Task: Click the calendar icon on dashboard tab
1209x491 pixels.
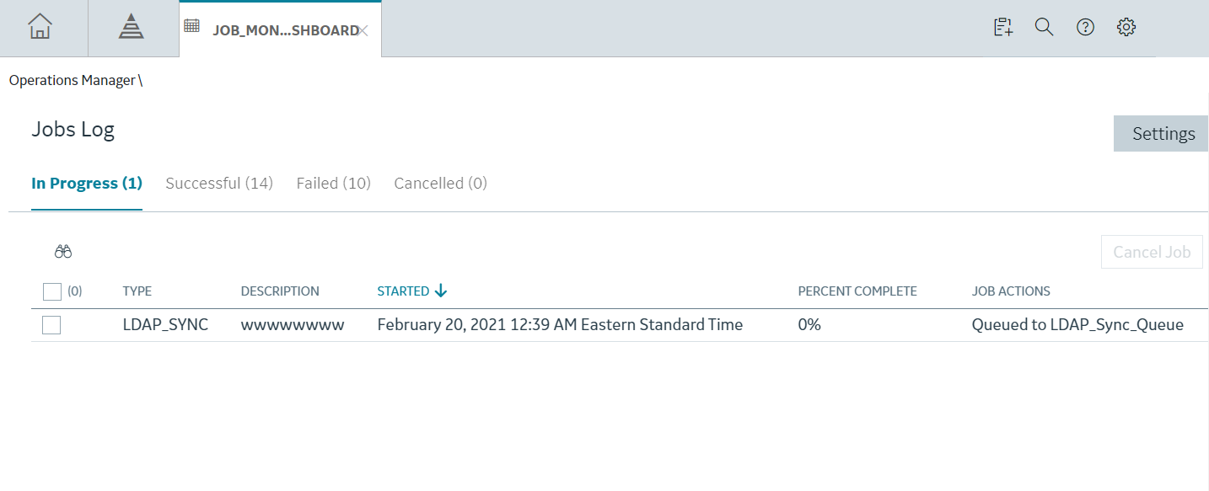Action: [x=192, y=26]
